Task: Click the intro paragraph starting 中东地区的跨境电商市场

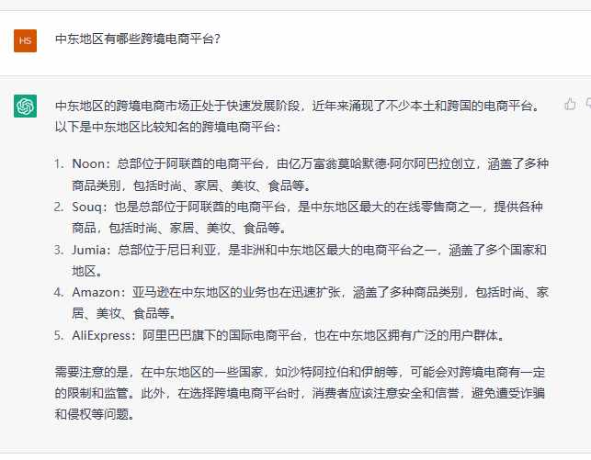Action: 298,117
